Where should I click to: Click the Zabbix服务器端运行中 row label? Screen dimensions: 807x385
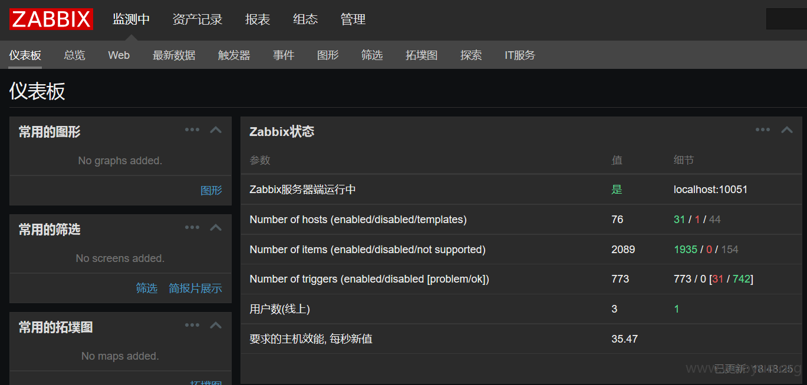point(302,190)
